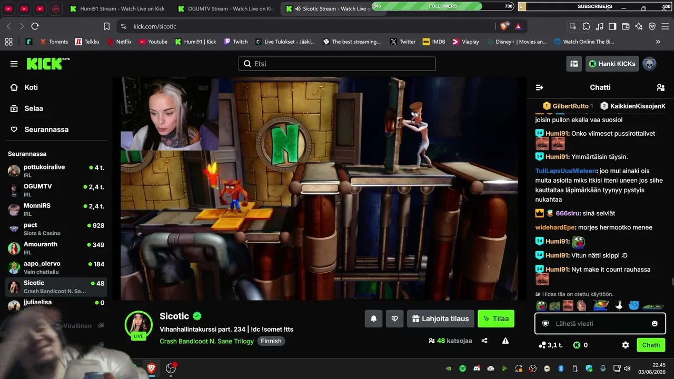Open Viaplay bookmark
This screenshot has height=379, width=674.
click(x=465, y=42)
